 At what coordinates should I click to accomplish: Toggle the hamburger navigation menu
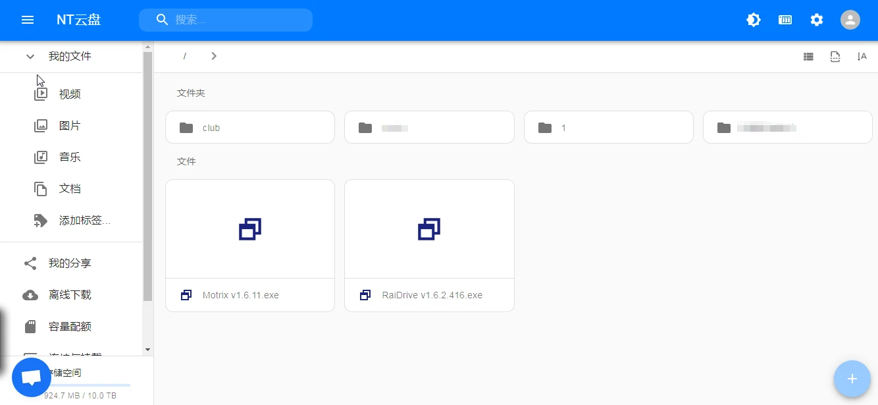coord(28,20)
